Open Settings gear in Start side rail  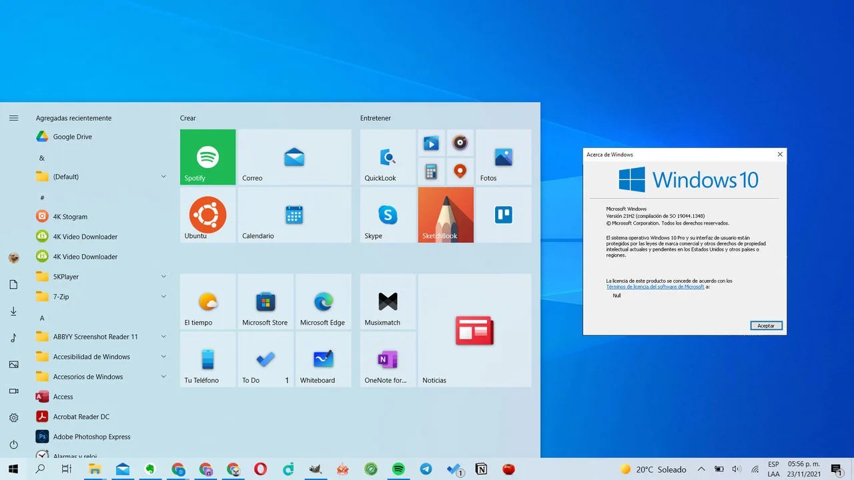13,418
